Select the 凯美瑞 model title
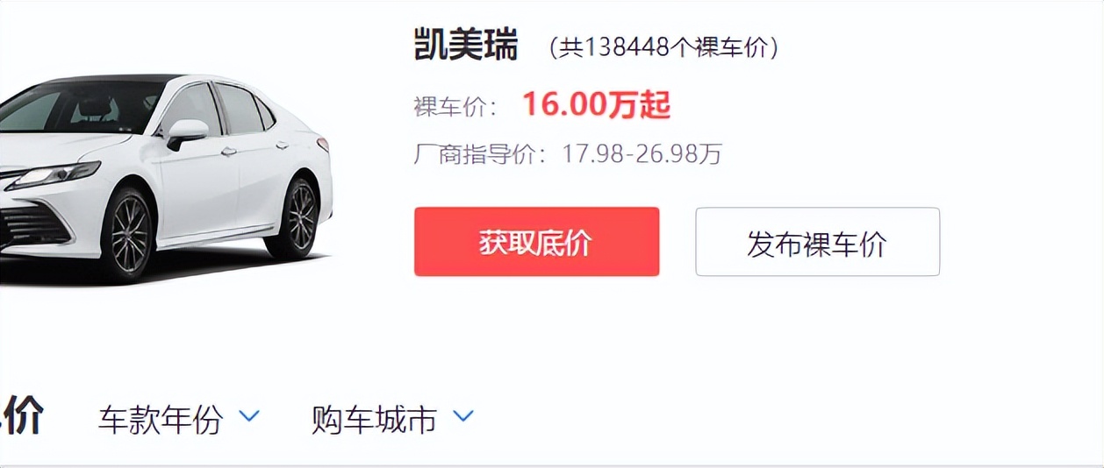Viewport: 1104px width, 468px height. (466, 45)
